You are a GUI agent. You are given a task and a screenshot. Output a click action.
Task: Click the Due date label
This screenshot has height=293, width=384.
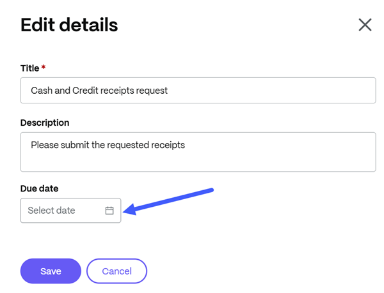coord(40,188)
